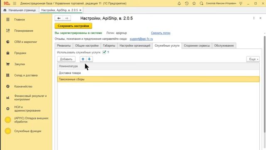Switch to Сторонние сервисы tab
266x150 pixels.
[x=197, y=45]
